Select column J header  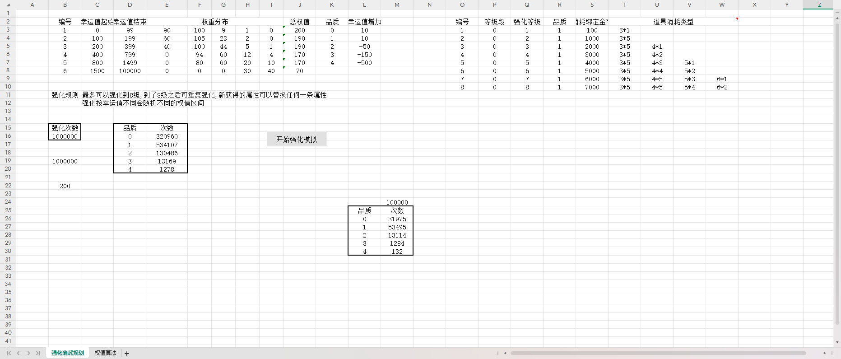(x=300, y=5)
